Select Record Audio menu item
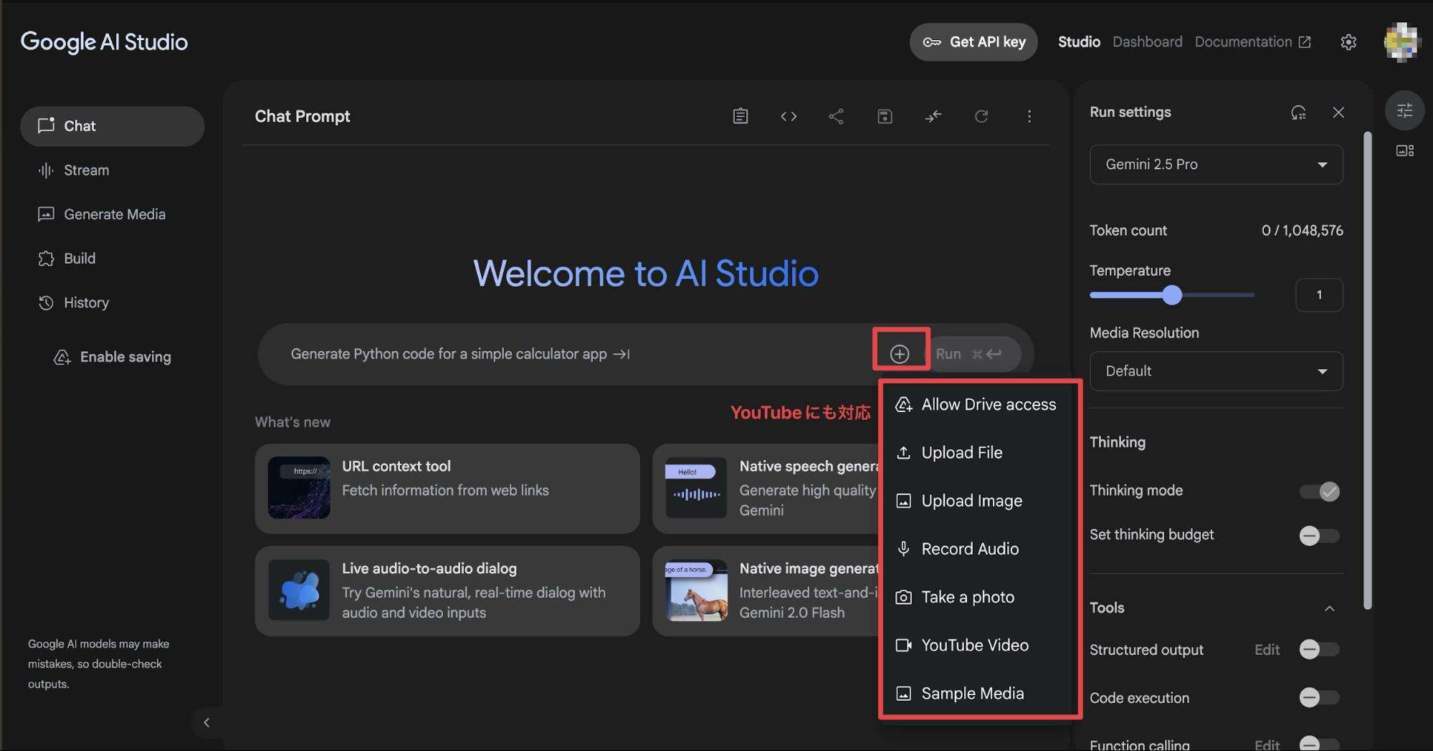Screen dimensions: 1433x751 (x=979, y=548)
